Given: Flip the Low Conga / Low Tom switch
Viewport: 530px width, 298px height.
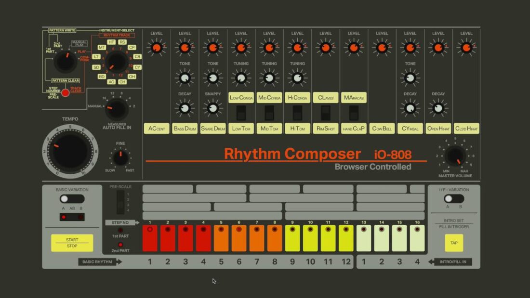Looking at the screenshot, I should tap(241, 113).
